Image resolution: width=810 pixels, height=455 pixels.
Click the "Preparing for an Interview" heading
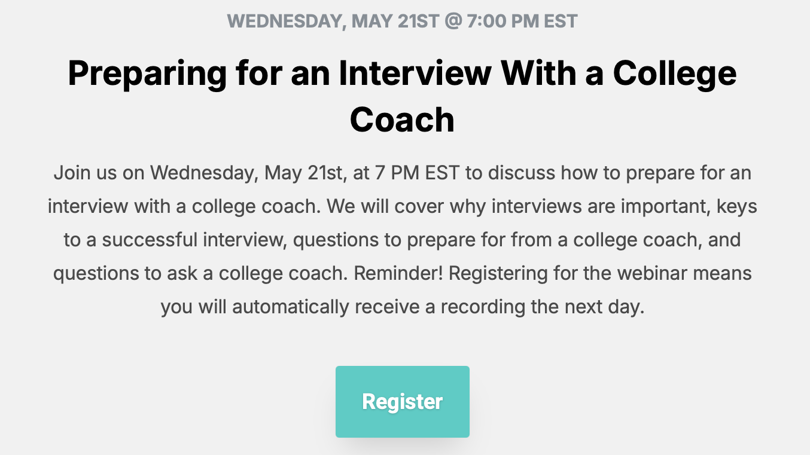402,97
